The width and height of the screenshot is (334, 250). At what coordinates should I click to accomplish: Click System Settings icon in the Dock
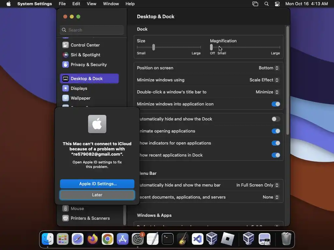pos(138,239)
